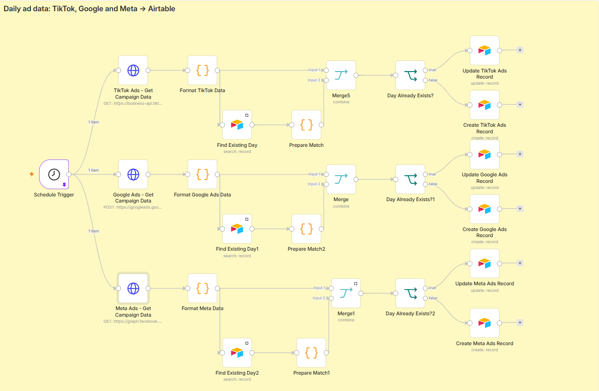Select the Update Google Ads Record node
This screenshot has height=391, width=599.
click(x=485, y=154)
